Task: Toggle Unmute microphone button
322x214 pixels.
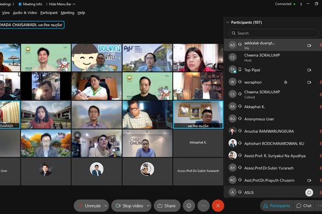Action: click(90, 205)
